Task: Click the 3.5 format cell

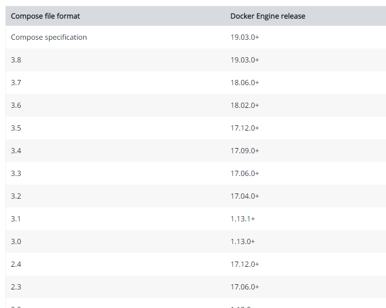Action: coord(16,128)
